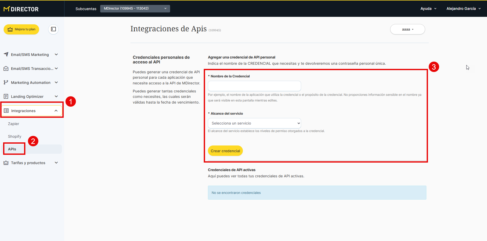Toggle the sidebar collapse icon
This screenshot has height=241, width=487.
pos(53,29)
